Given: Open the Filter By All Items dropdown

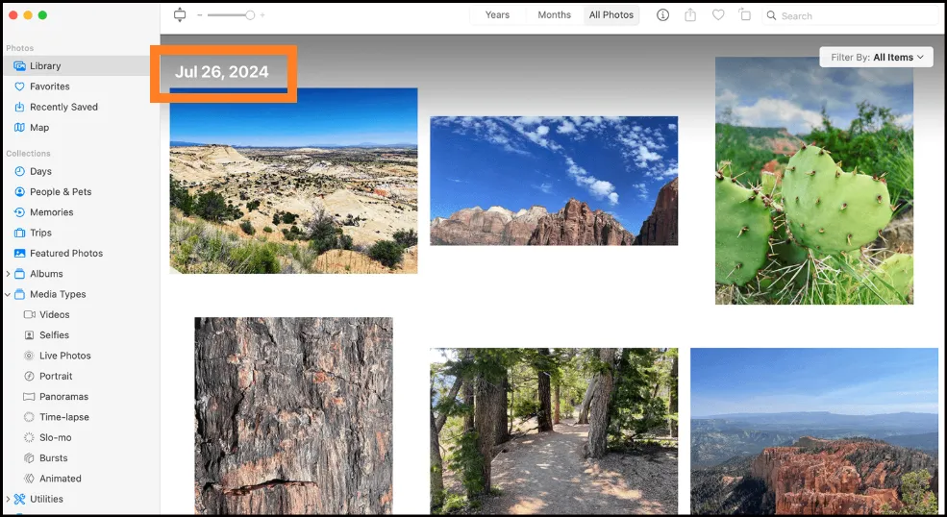Looking at the screenshot, I should coord(877,58).
